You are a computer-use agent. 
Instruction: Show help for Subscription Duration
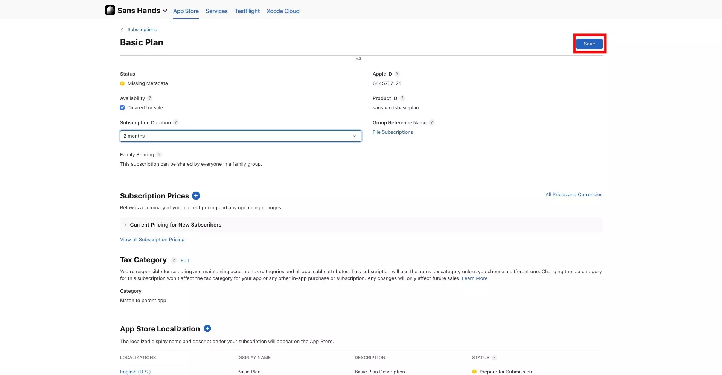pos(176,122)
